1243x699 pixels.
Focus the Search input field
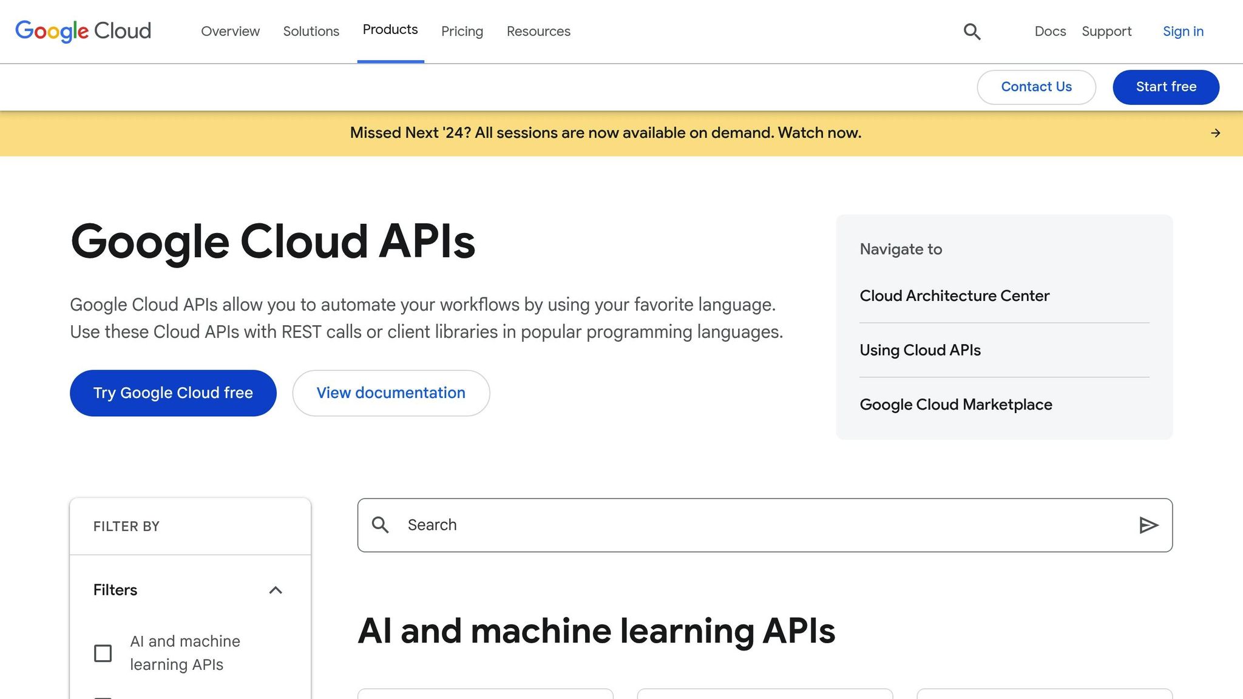pos(765,525)
